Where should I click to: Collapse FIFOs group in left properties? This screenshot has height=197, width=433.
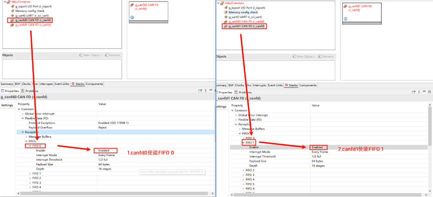click(26, 141)
